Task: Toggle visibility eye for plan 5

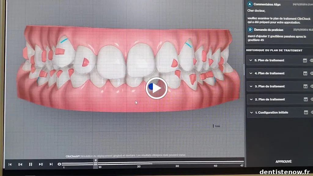Action: coord(311,61)
